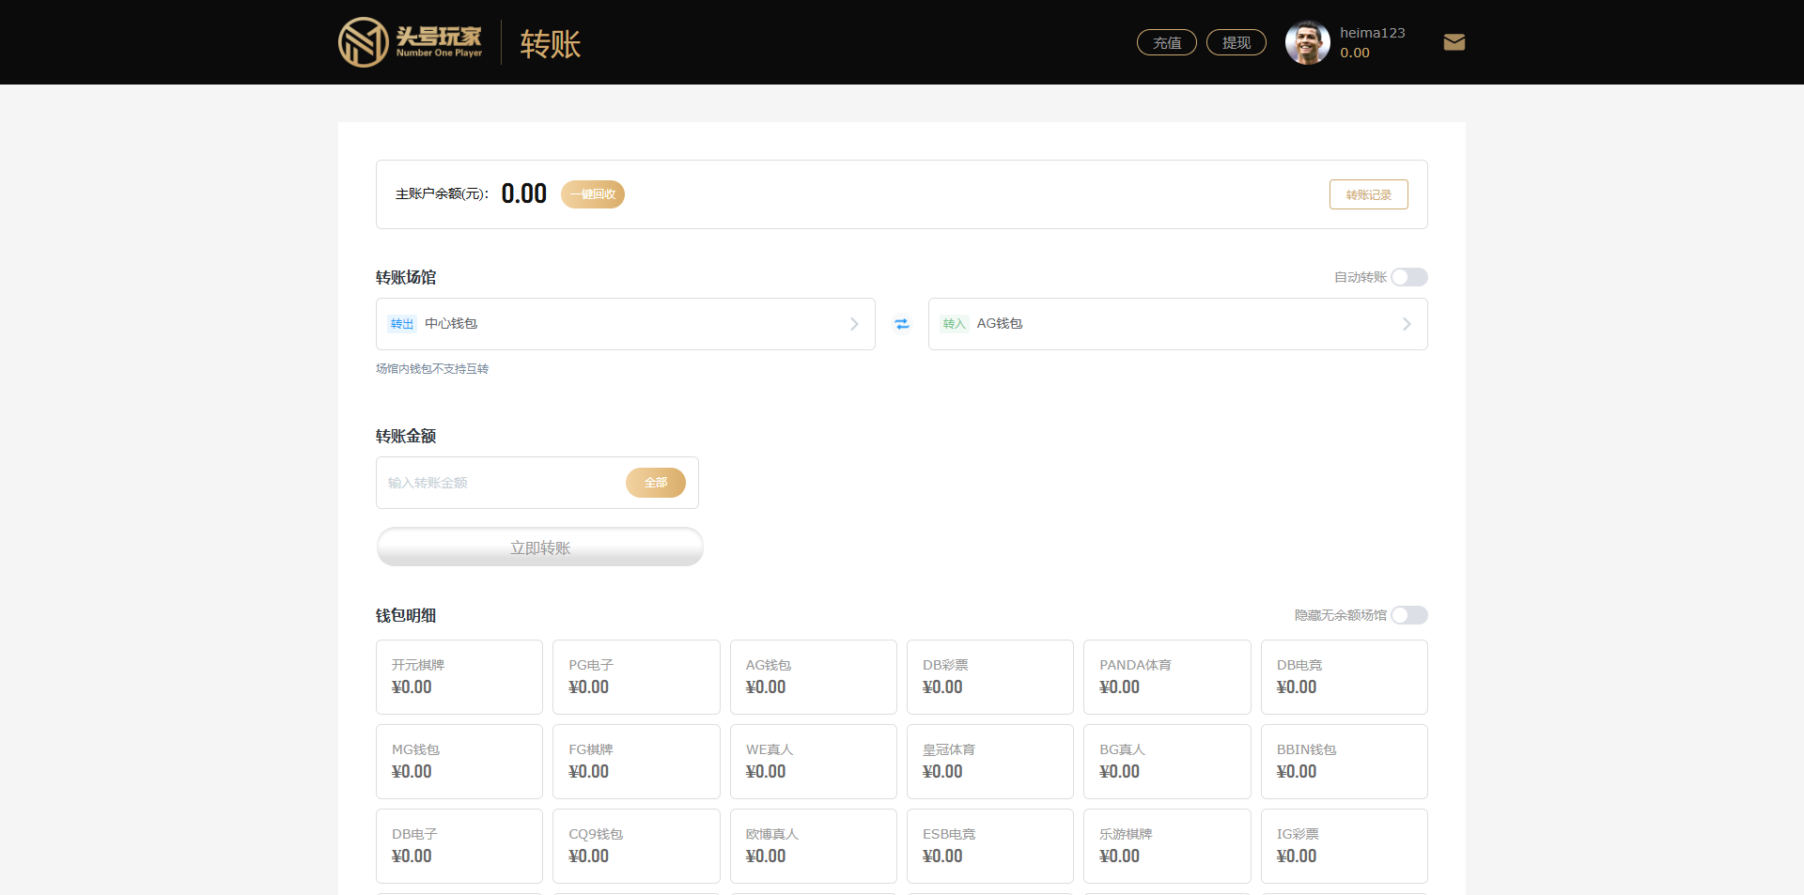Image resolution: width=1804 pixels, height=895 pixels.
Task: Click the 全部 button to fill full amount
Action: coord(655,483)
